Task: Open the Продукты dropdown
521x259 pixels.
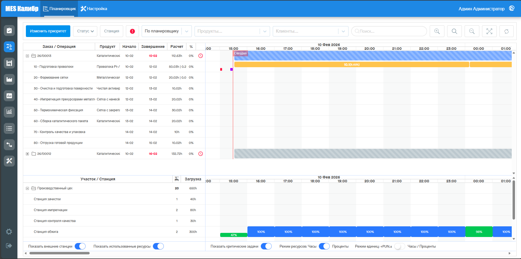Action: point(232,31)
